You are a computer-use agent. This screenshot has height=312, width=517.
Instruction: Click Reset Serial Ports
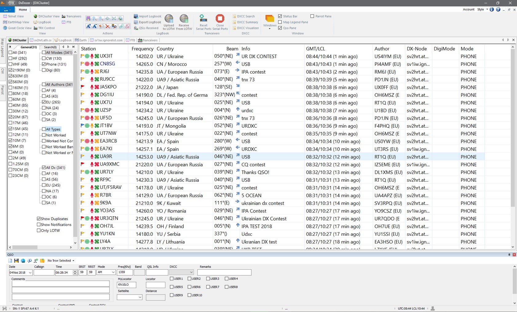(x=203, y=22)
